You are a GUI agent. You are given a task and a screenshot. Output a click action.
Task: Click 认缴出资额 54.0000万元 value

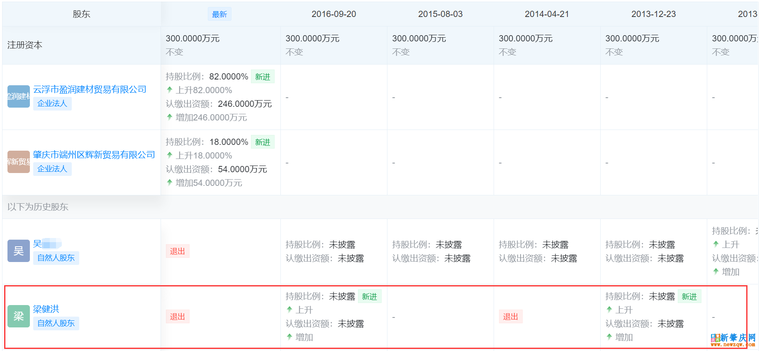(x=243, y=169)
